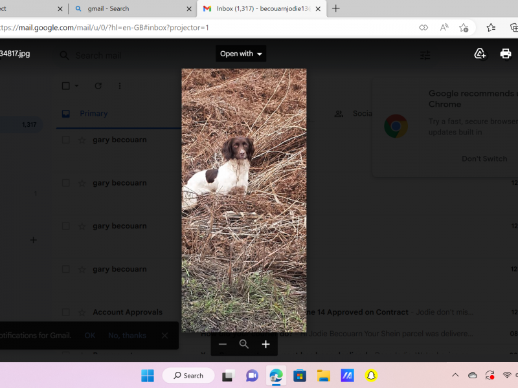Switch to the gmail - Search tab
Screen dimensions: 518x388
(133, 9)
